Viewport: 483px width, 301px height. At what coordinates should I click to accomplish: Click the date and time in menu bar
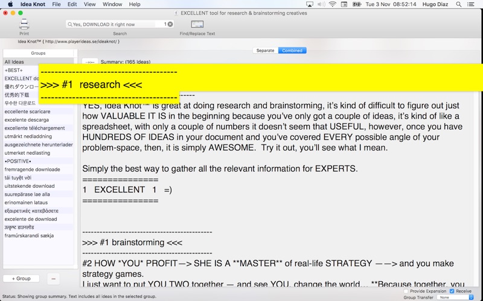[391, 4]
